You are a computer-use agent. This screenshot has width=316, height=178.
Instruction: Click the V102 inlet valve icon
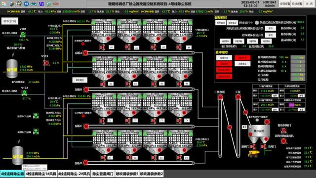pyautogui.click(x=24, y=93)
